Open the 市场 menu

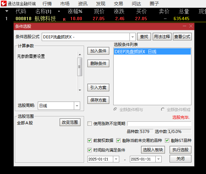coord(65,4)
